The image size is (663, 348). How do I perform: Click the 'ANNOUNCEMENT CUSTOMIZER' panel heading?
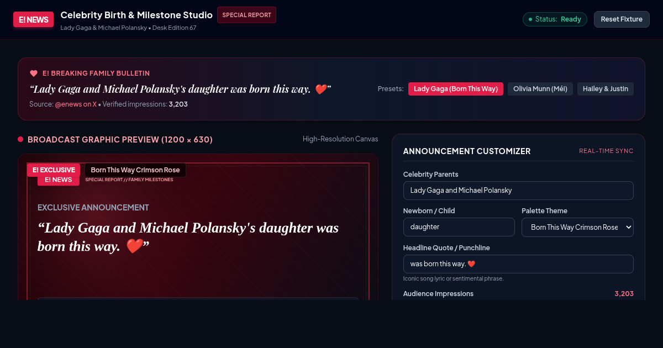point(467,151)
